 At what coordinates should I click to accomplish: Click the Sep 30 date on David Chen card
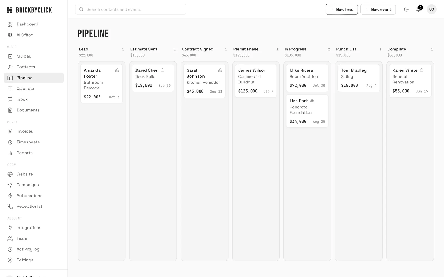pos(165,86)
